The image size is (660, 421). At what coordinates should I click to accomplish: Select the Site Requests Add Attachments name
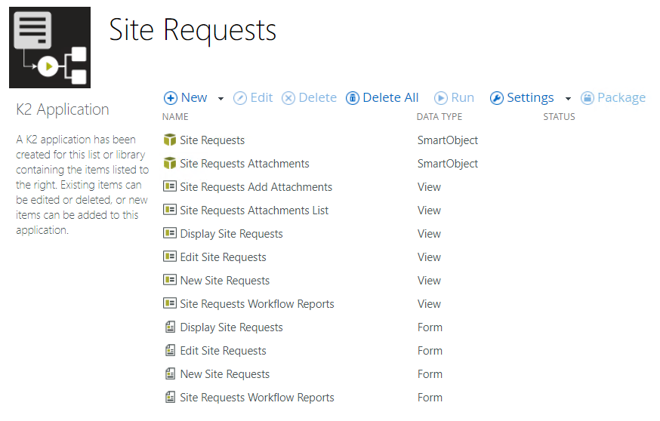pyautogui.click(x=256, y=187)
